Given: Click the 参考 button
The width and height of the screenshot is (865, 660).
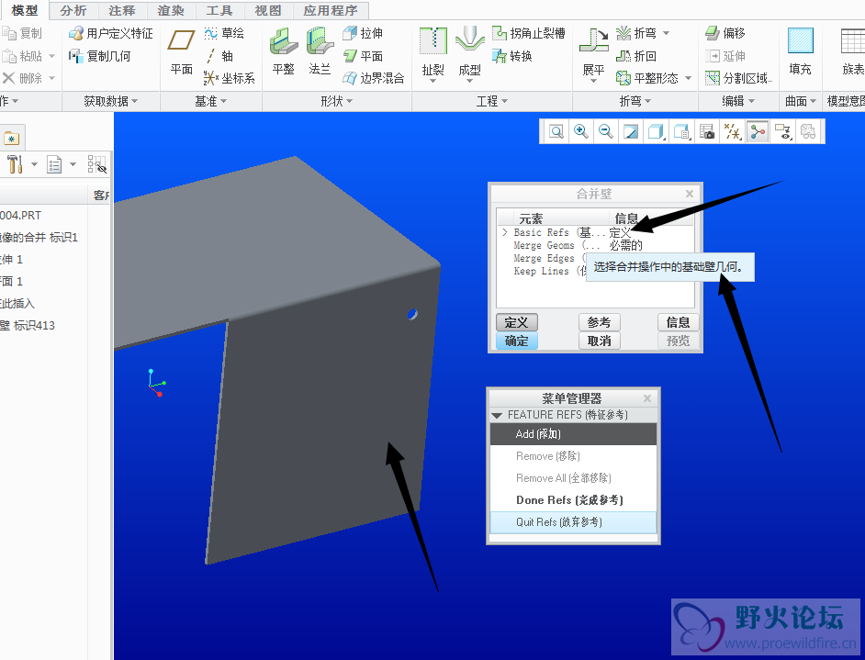Looking at the screenshot, I should pos(599,322).
